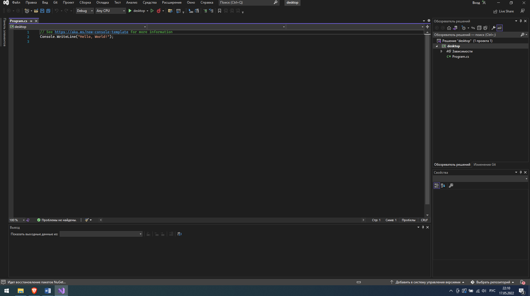Click Добавить в систему управления версиями
This screenshot has height=296, width=530.
[x=428, y=282]
